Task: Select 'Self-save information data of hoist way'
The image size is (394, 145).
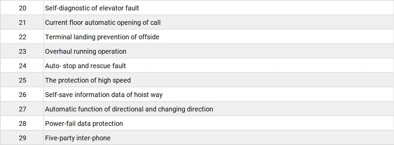Action: [x=104, y=95]
